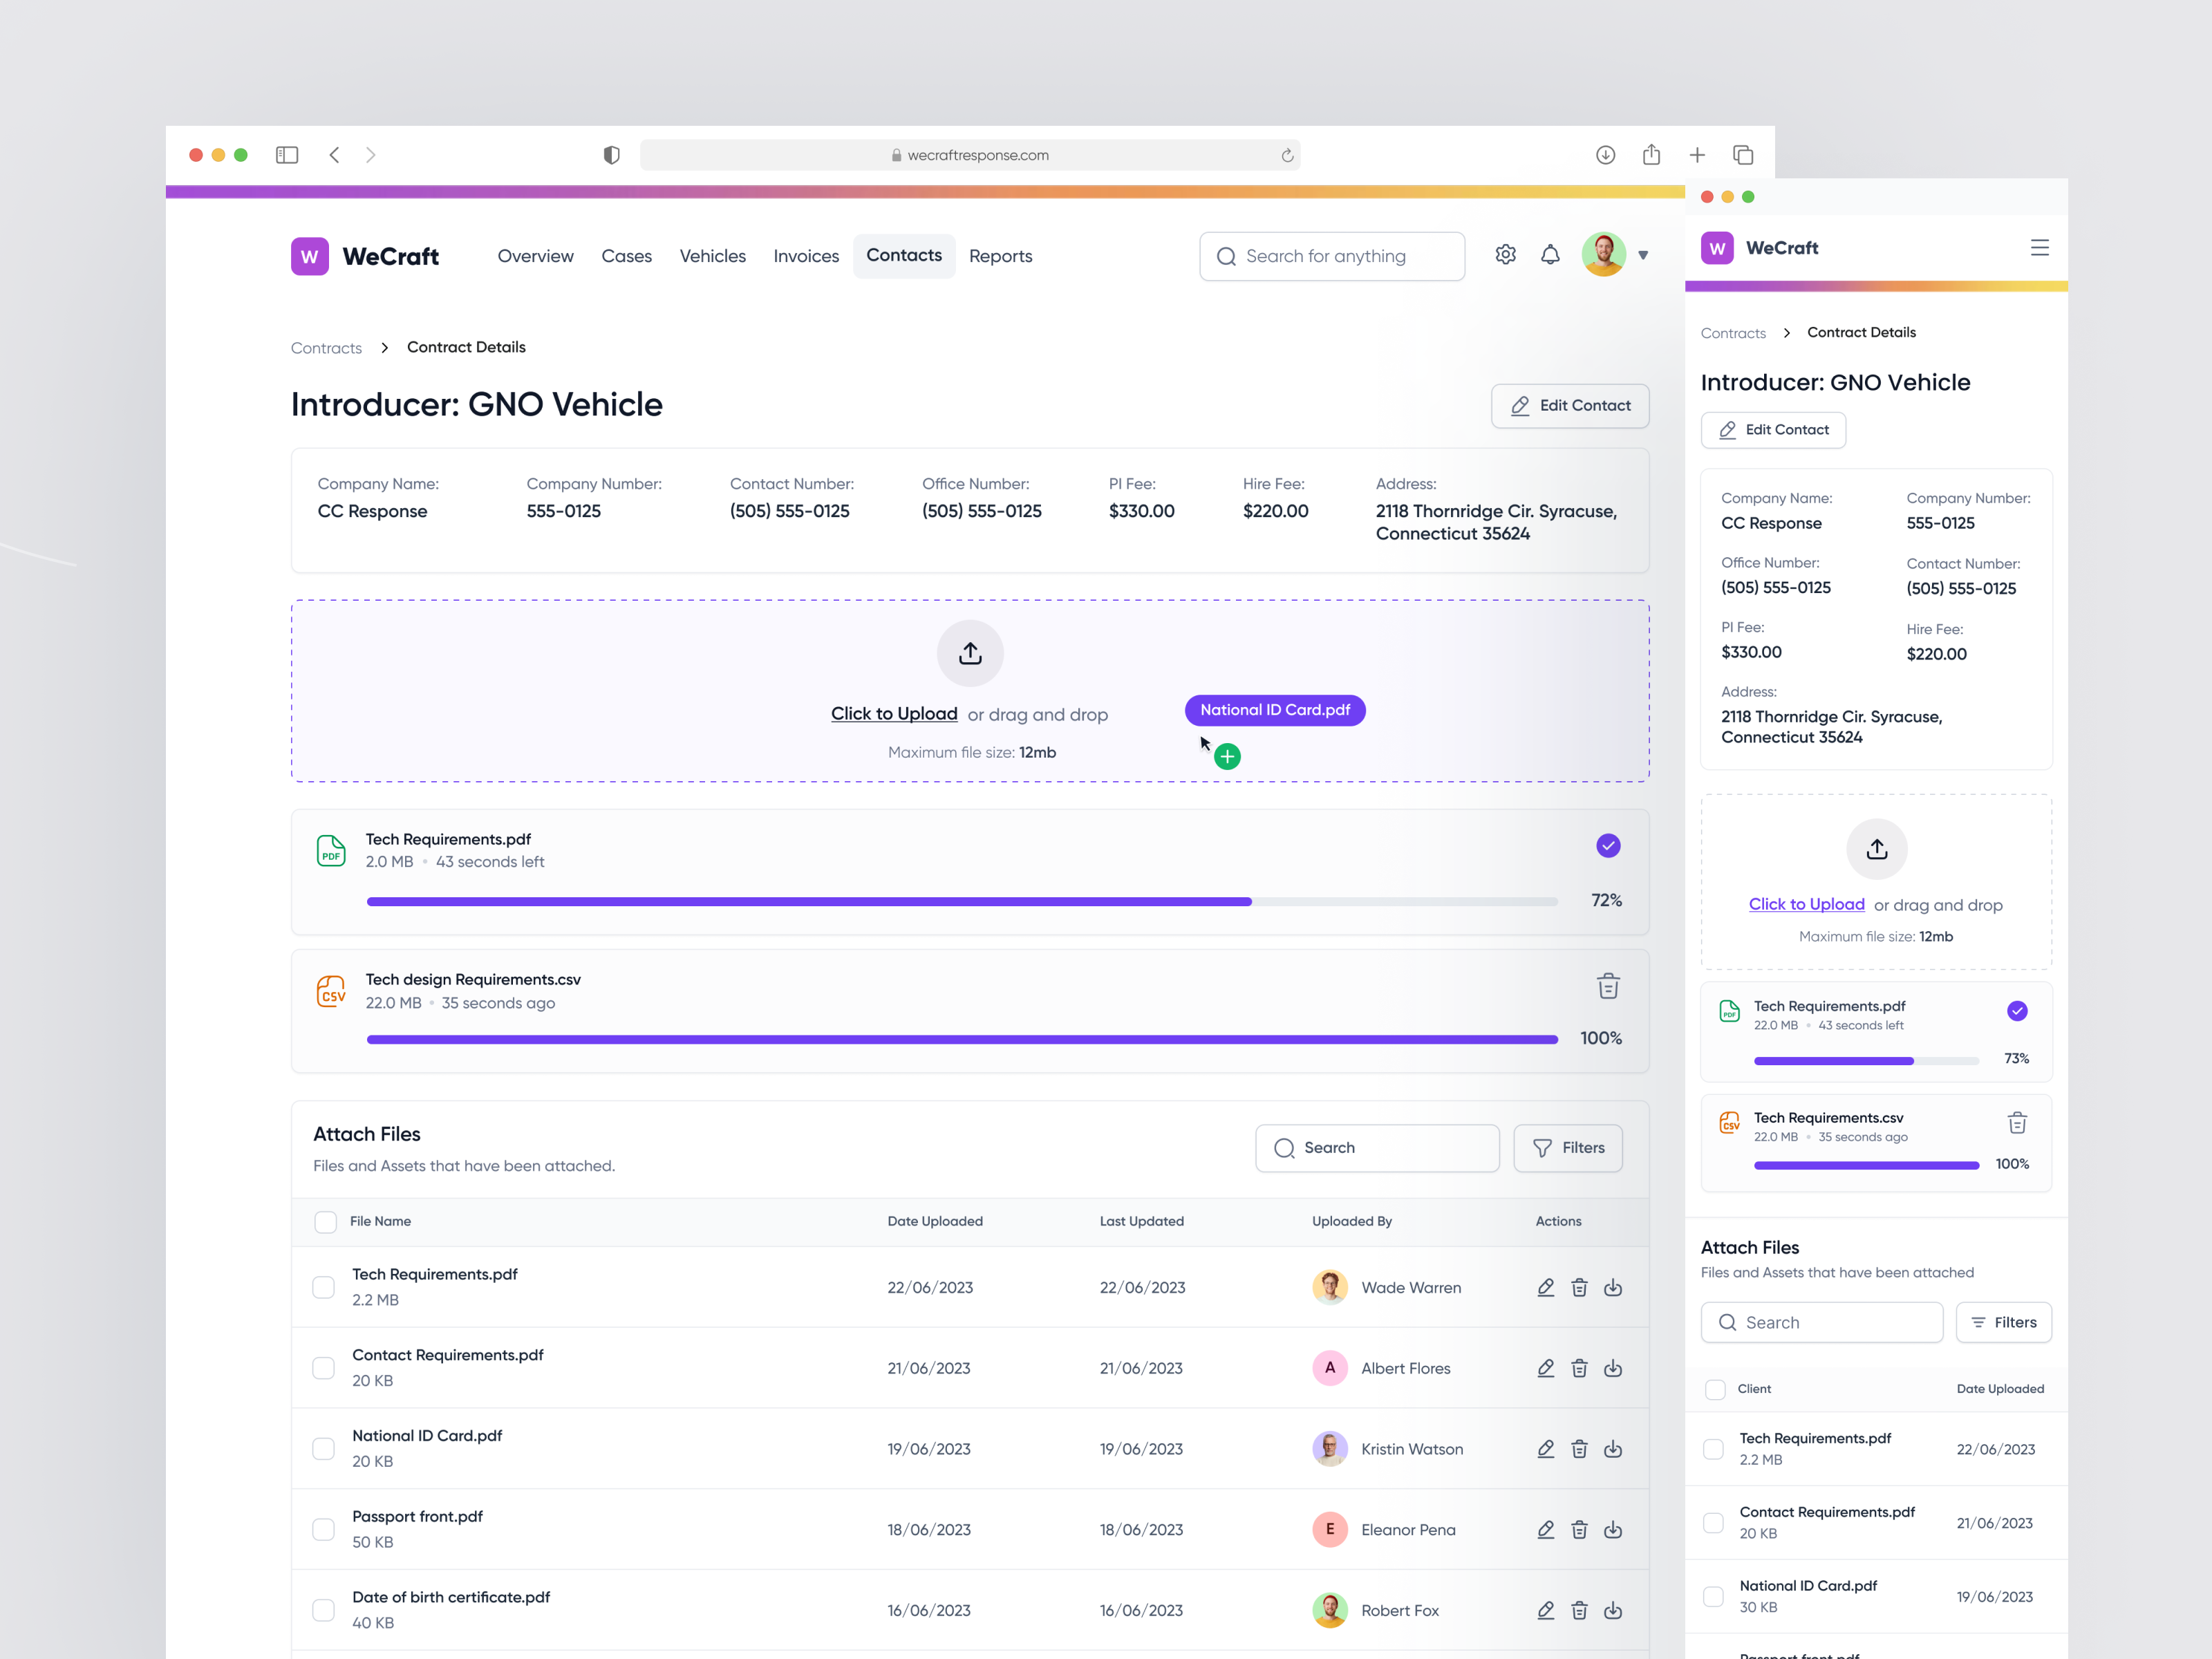Screen dimensions: 2212x1659
Task: Open the profile avatar dropdown arrow
Action: point(1644,255)
